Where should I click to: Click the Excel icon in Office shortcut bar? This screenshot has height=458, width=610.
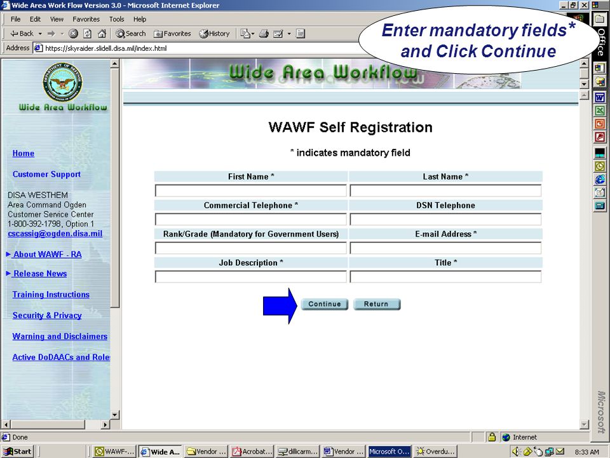point(600,111)
